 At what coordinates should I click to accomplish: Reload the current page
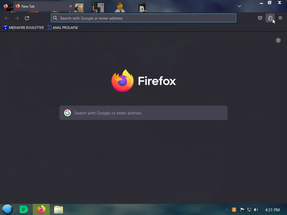coord(27,18)
